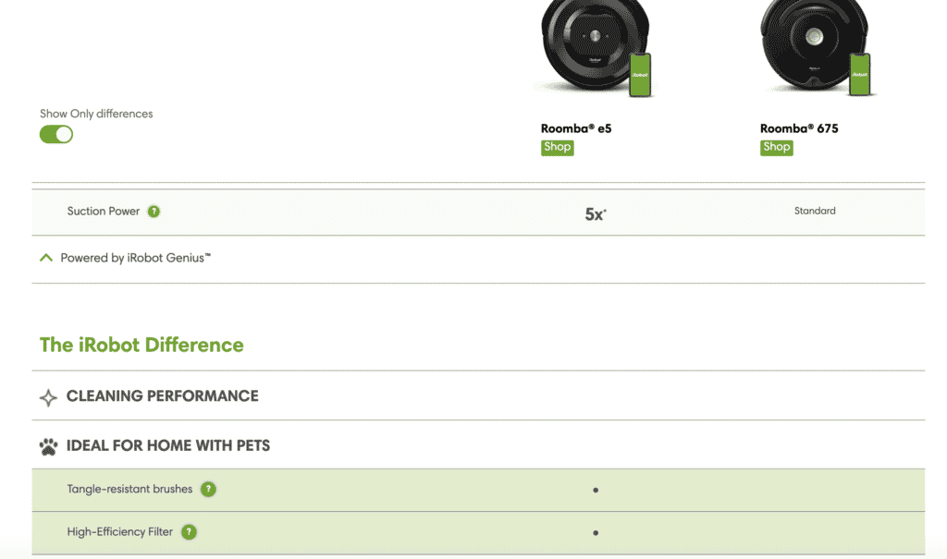The width and height of the screenshot is (947, 559).
Task: Open the Roomba e5 product image
Action: pos(596,48)
